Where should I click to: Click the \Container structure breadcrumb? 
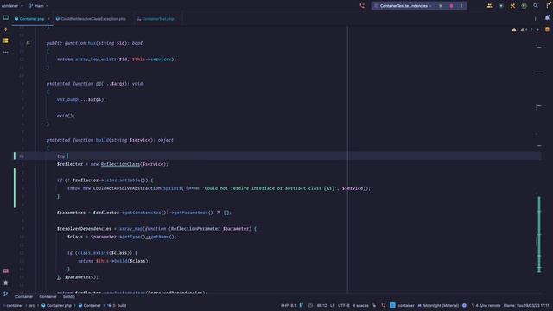[24, 297]
